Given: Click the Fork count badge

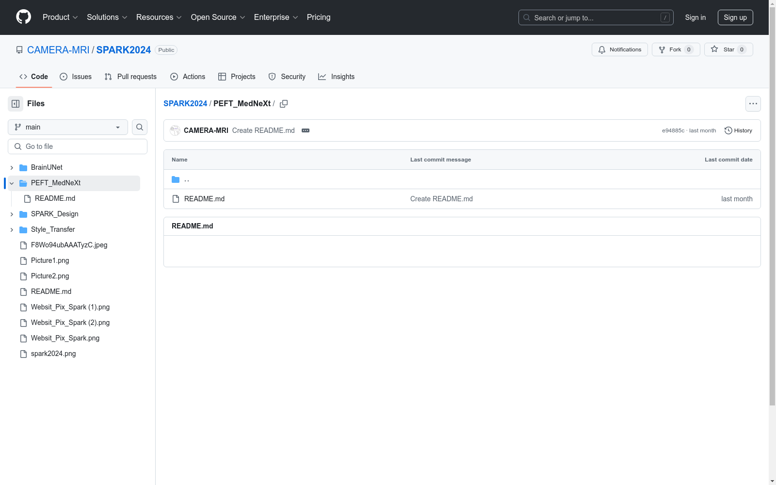Looking at the screenshot, I should click(x=689, y=49).
